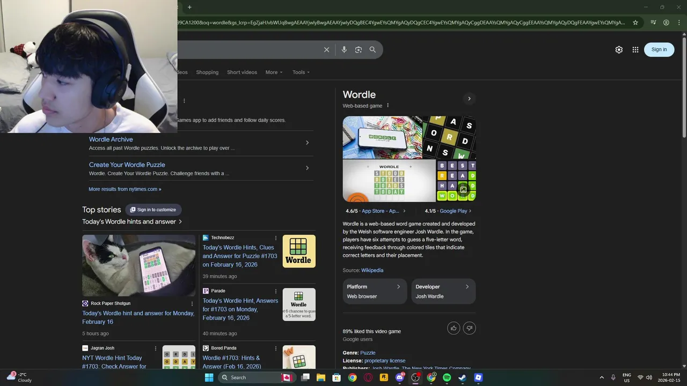
Task: Open a new browser tab with plus
Action: click(189, 7)
